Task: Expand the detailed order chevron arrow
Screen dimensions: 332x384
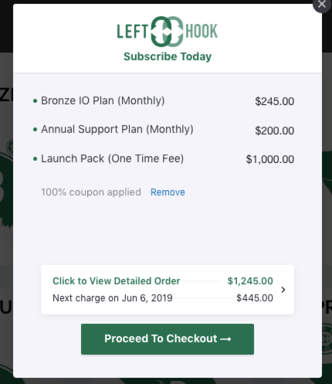Action: [x=283, y=290]
